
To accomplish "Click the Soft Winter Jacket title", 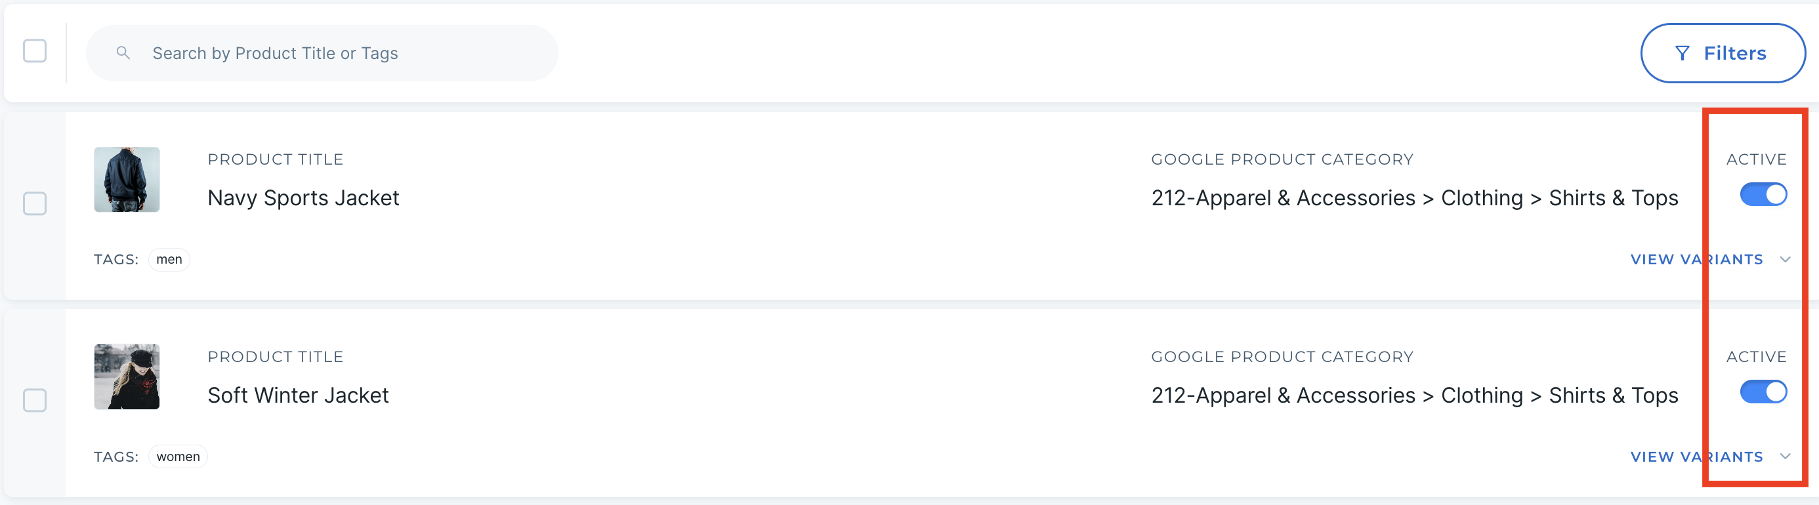I will [298, 395].
